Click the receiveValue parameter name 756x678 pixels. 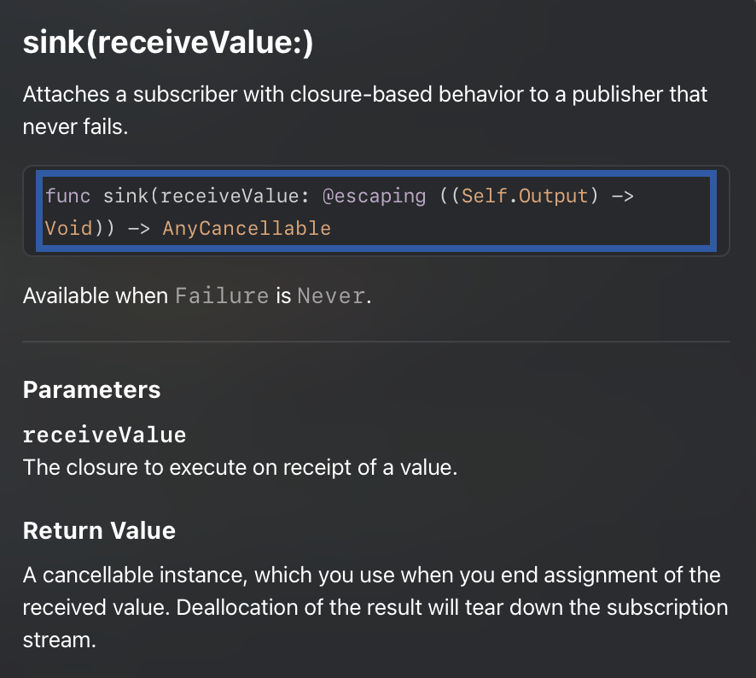click(x=104, y=435)
